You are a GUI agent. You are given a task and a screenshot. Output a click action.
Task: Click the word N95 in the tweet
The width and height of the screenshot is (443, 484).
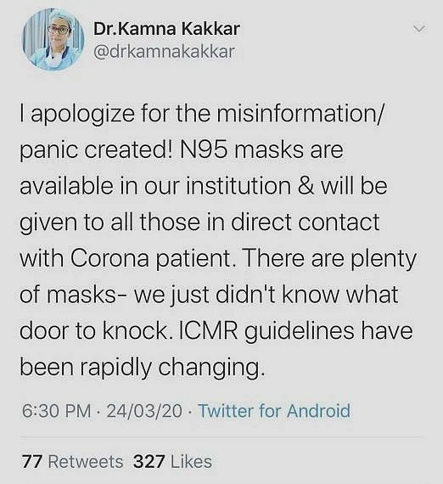point(204,150)
